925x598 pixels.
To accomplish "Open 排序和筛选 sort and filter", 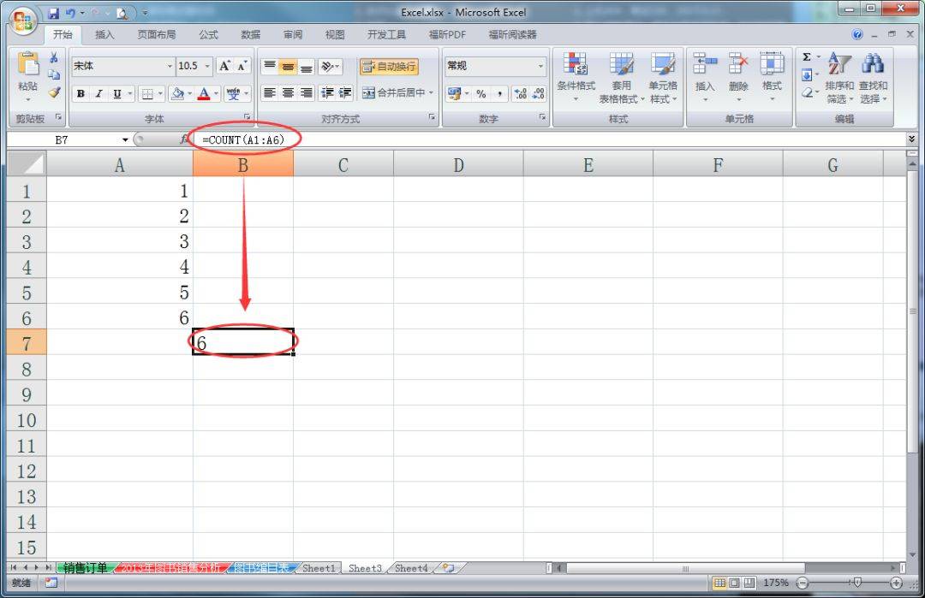I will click(x=839, y=77).
